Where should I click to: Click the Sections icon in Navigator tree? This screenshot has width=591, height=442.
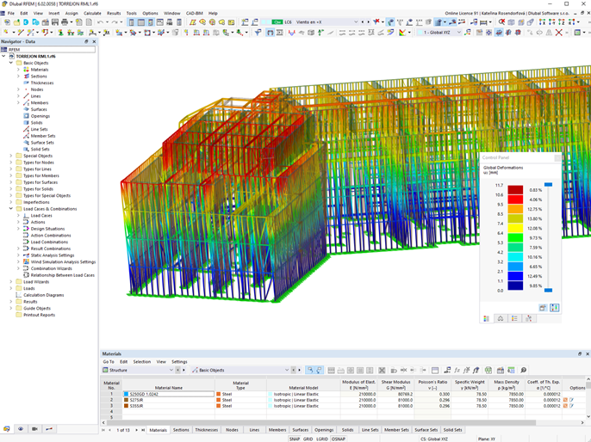(x=27, y=77)
